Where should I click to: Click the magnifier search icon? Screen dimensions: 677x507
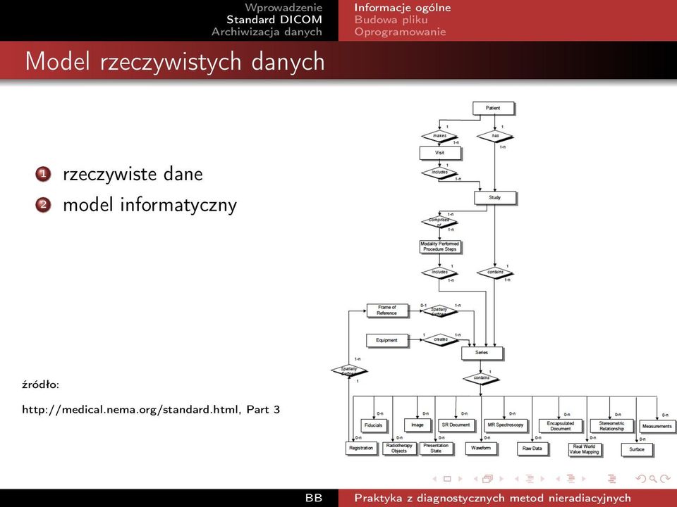tap(653, 479)
